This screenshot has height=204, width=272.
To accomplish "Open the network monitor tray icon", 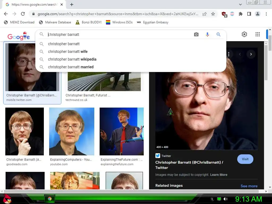I will [x=219, y=199].
